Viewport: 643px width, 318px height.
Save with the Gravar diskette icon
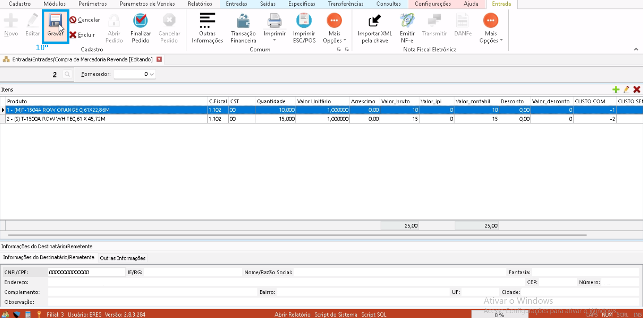56,21
